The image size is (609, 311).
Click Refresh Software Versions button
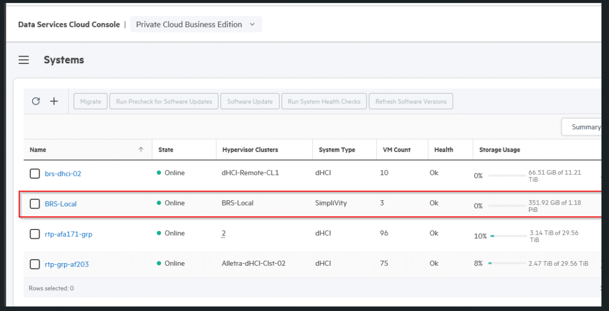tap(411, 101)
